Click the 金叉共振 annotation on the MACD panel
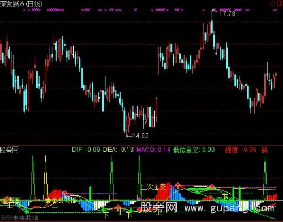 point(65,201)
